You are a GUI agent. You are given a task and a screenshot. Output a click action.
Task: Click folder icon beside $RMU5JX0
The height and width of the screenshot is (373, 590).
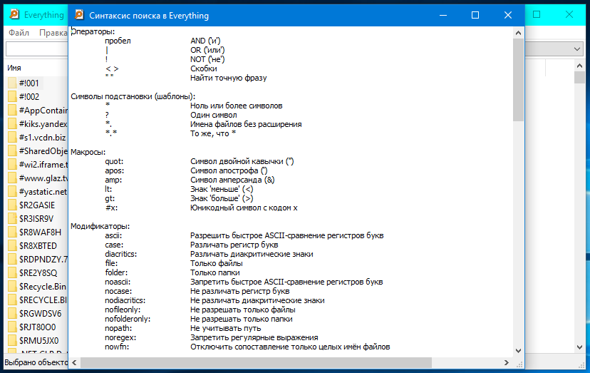click(12, 341)
